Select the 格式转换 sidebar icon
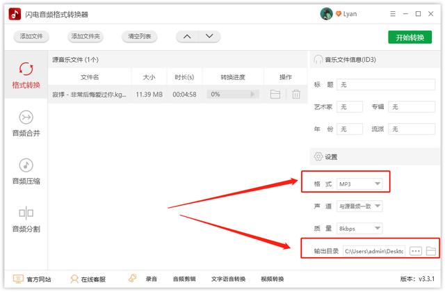 26,68
